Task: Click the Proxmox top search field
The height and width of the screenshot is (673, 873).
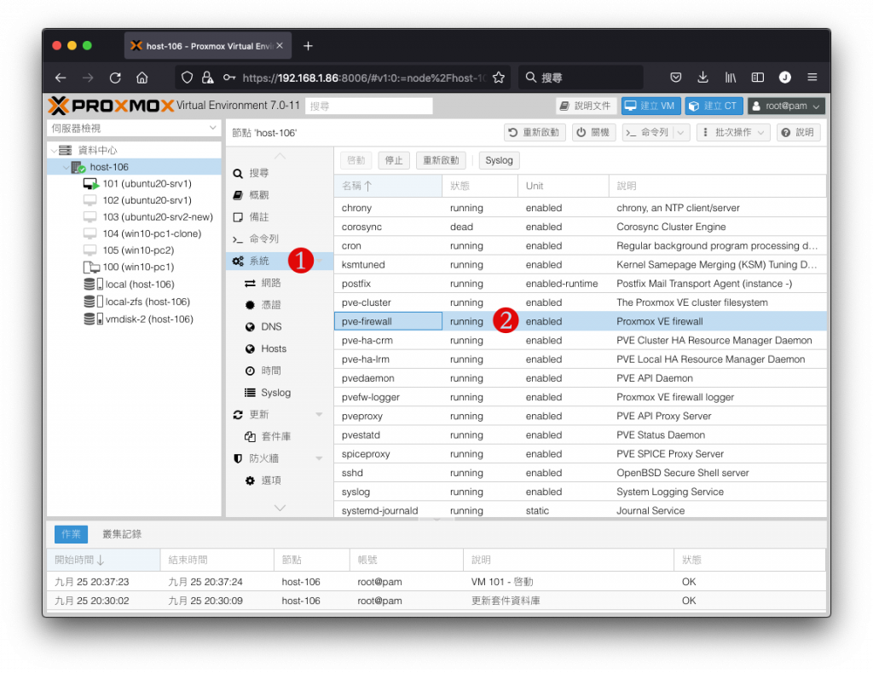Action: point(368,106)
